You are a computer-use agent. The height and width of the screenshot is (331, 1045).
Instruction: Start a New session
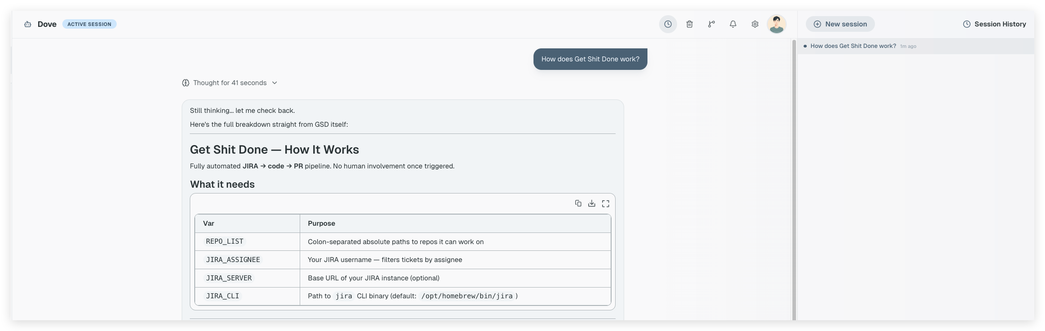pyautogui.click(x=840, y=24)
